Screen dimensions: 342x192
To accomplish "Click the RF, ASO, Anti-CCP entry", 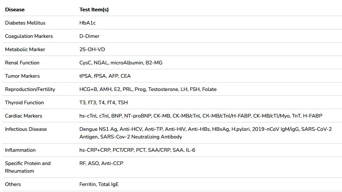I will pos(101,163).
